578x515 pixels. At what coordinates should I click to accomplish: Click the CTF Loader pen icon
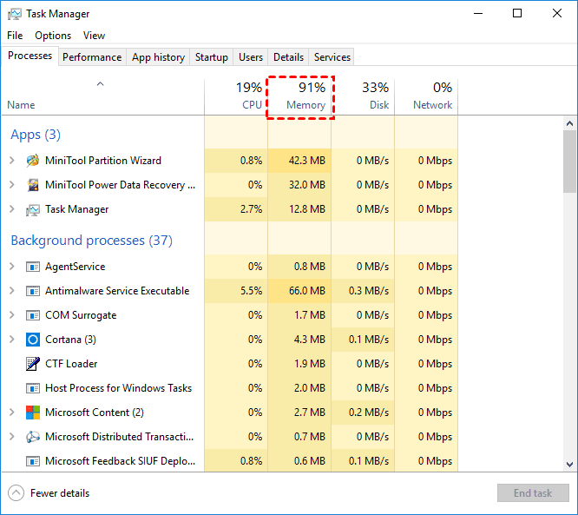[33, 364]
